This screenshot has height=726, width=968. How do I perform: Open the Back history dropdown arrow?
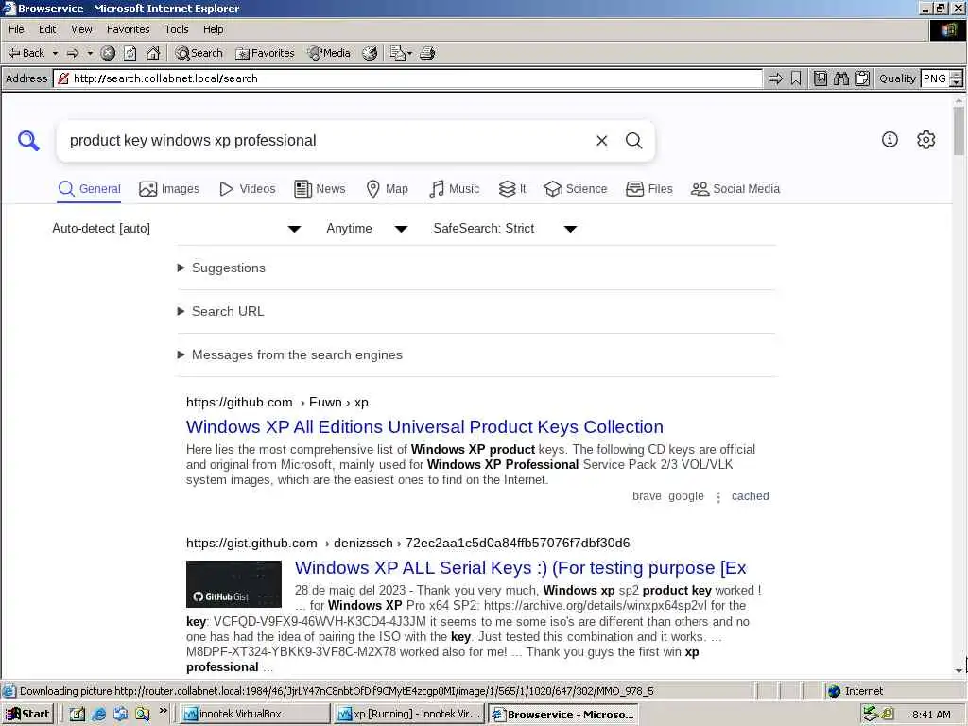55,53
